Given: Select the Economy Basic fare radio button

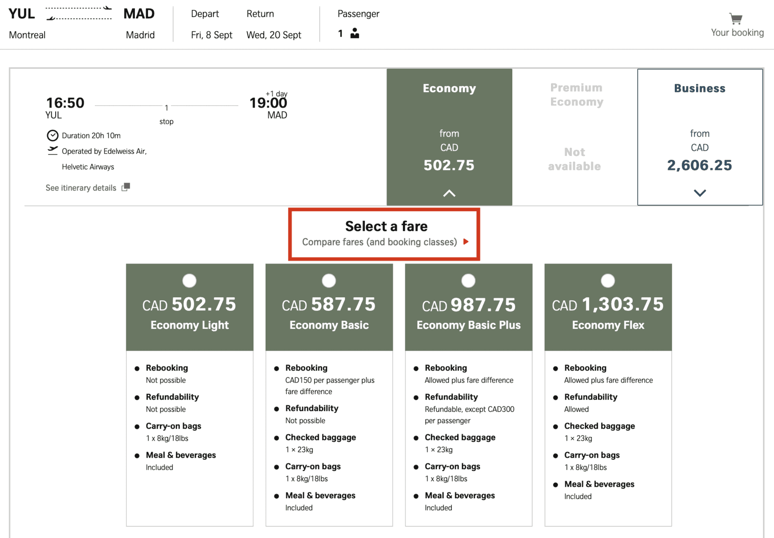Looking at the screenshot, I should pyautogui.click(x=328, y=280).
